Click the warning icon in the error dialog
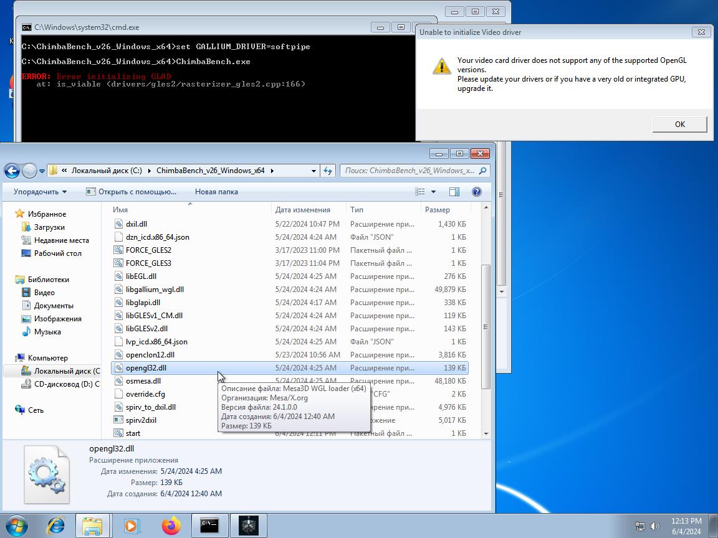Viewport: 718px width, 538px height. tap(441, 66)
